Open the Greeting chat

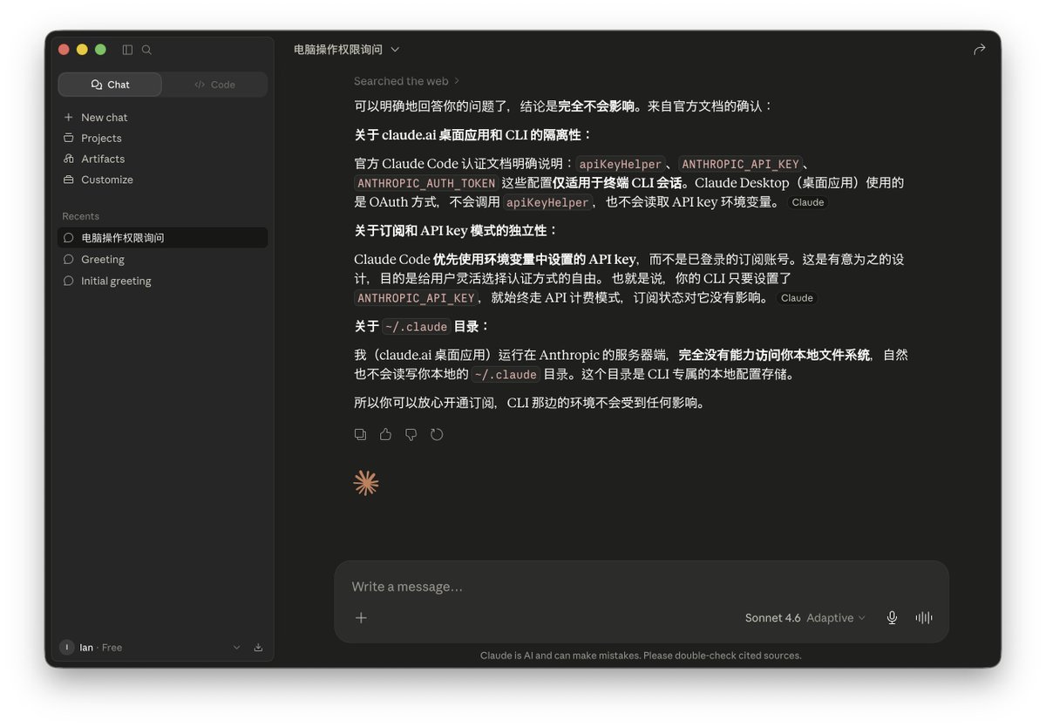(x=162, y=259)
